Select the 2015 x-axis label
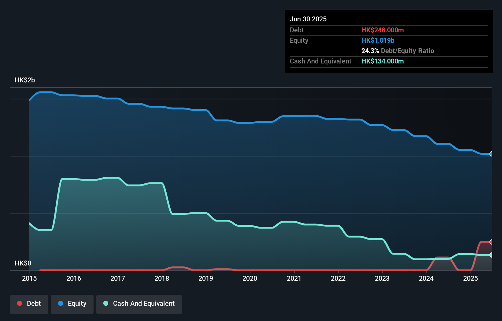The height and width of the screenshot is (321, 502). pos(29,278)
